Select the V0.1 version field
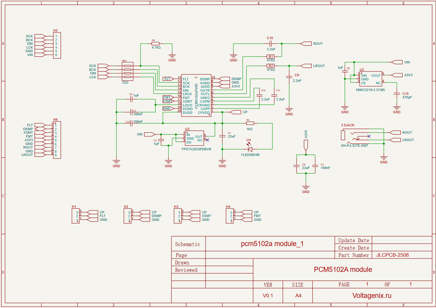The width and height of the screenshot is (436, 308). (x=268, y=295)
